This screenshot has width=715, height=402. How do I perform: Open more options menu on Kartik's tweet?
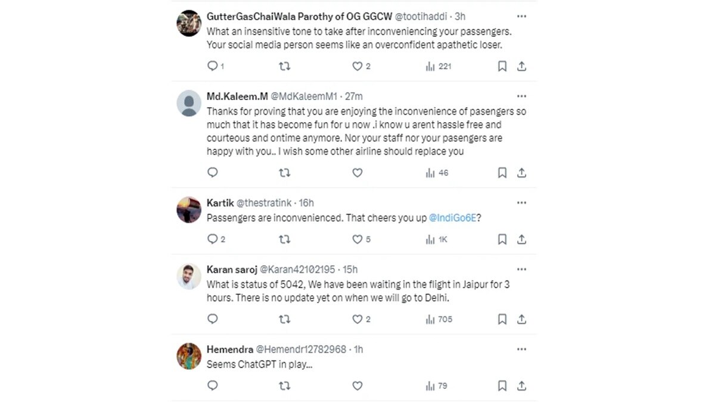coord(521,203)
